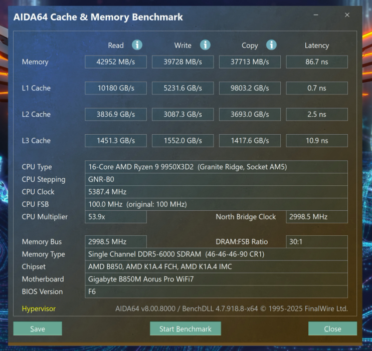Minimize the AIDA64 benchmark window
Image resolution: width=372 pixels, height=351 pixels.
click(x=316, y=15)
